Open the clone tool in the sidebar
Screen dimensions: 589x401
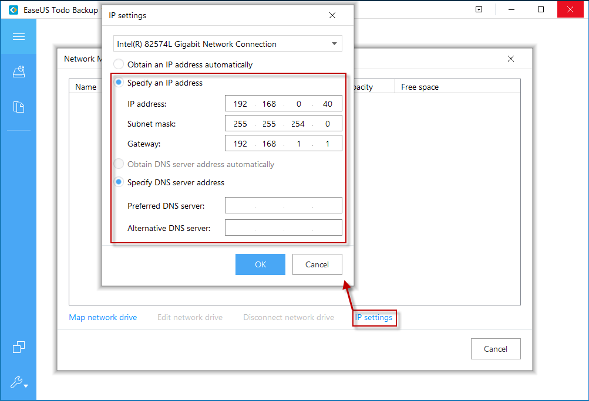coord(18,347)
